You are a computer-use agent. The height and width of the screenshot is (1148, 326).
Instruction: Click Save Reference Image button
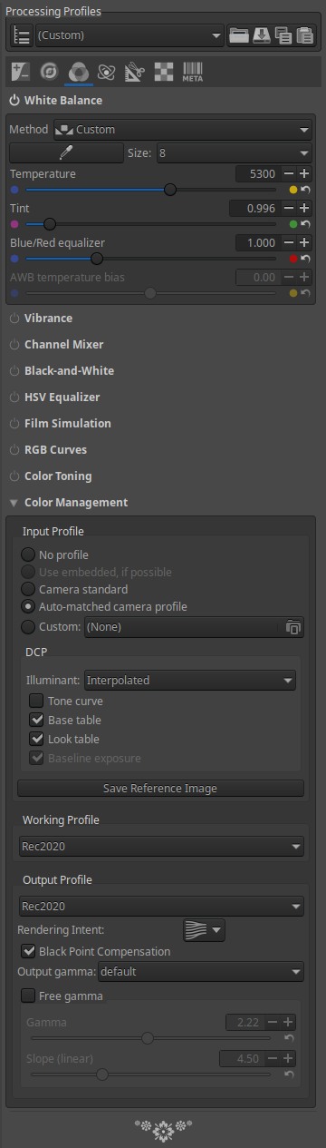[x=161, y=788]
